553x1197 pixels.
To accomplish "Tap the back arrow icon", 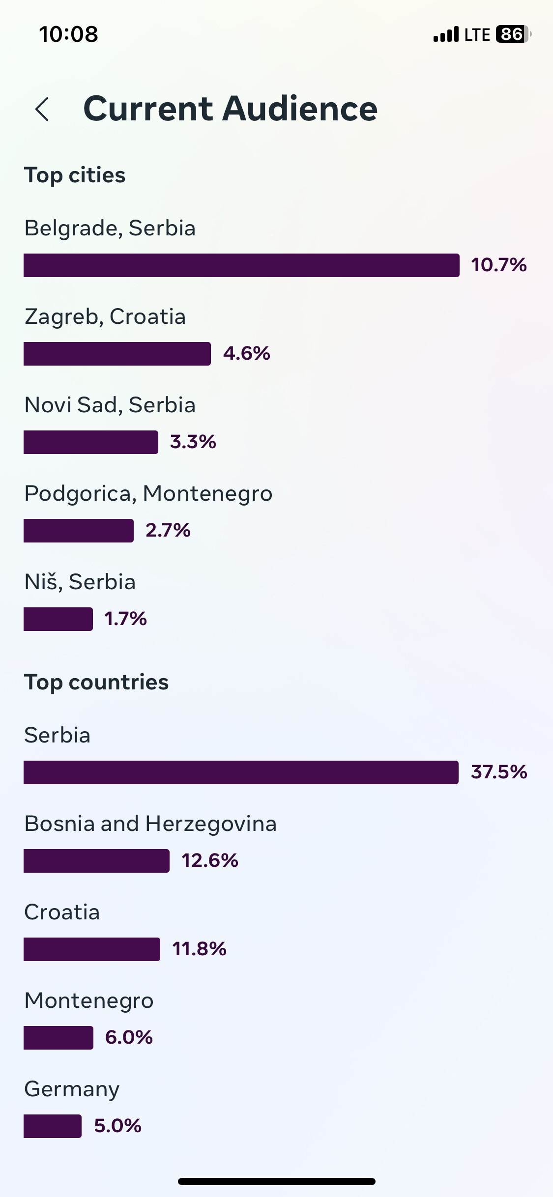I will click(x=42, y=109).
